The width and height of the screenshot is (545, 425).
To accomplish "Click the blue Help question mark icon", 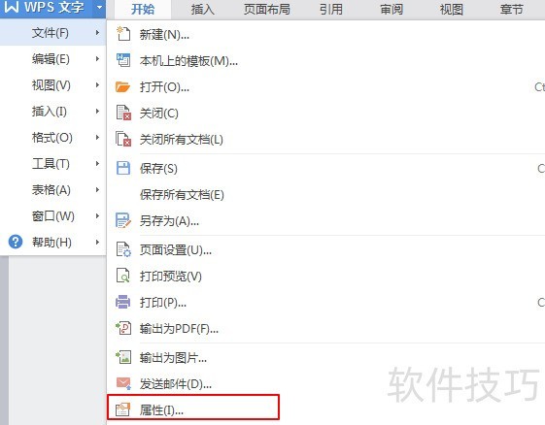I will pos(16,242).
